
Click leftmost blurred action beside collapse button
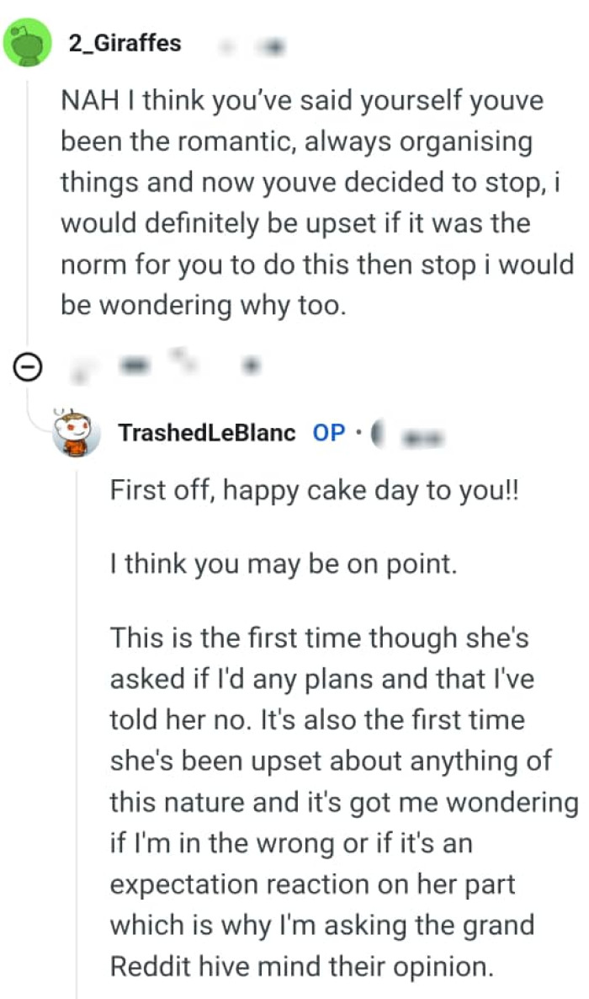click(x=80, y=366)
